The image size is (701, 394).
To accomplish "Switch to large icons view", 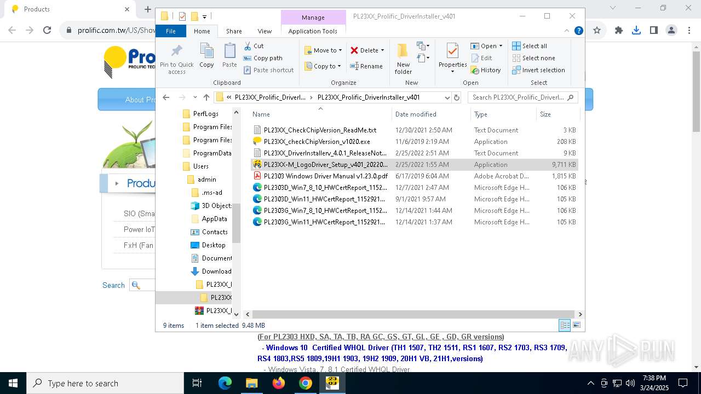I will coord(576,325).
